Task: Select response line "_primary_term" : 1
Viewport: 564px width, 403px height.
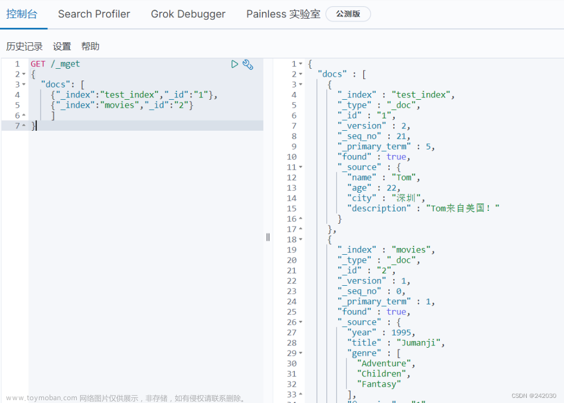Action: pos(386,302)
